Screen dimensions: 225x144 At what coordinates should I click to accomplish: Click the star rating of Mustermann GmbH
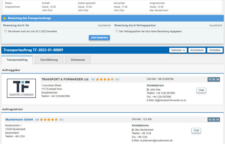(x=49, y=120)
